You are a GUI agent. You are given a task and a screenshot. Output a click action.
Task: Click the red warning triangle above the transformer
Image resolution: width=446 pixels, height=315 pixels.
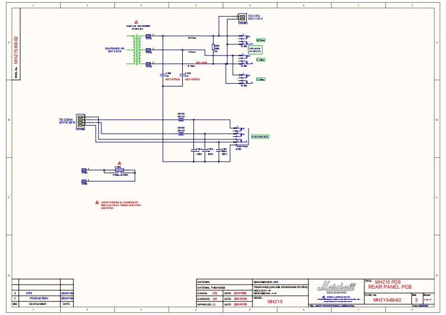pos(136,21)
